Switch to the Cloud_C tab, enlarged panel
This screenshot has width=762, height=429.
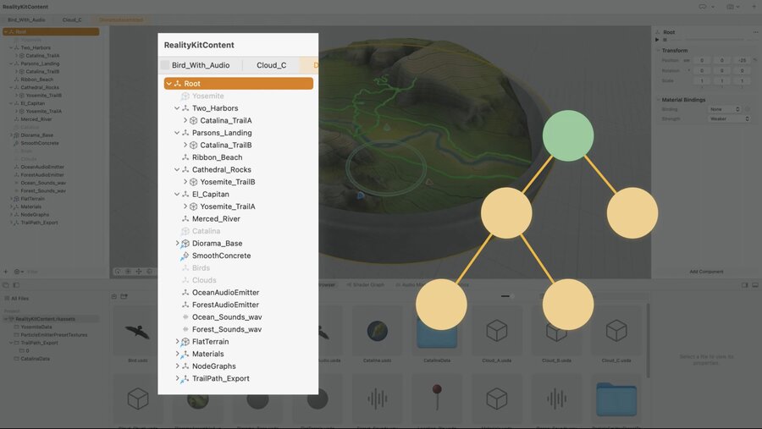point(271,65)
